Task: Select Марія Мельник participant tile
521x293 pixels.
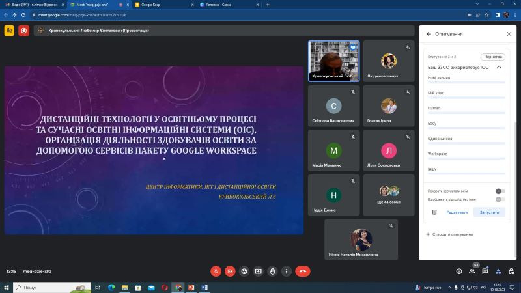Action: 333,150
